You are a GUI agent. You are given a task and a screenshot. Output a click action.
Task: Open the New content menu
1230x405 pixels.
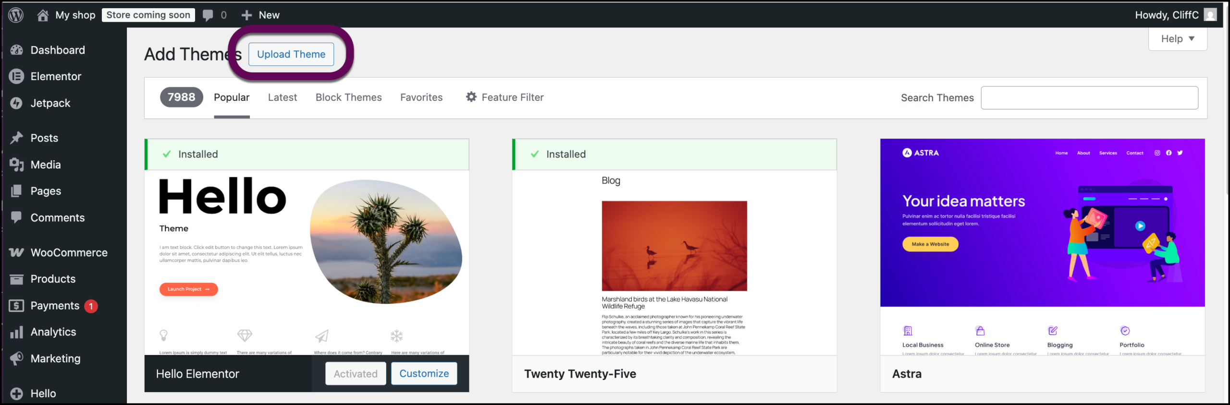click(x=260, y=15)
